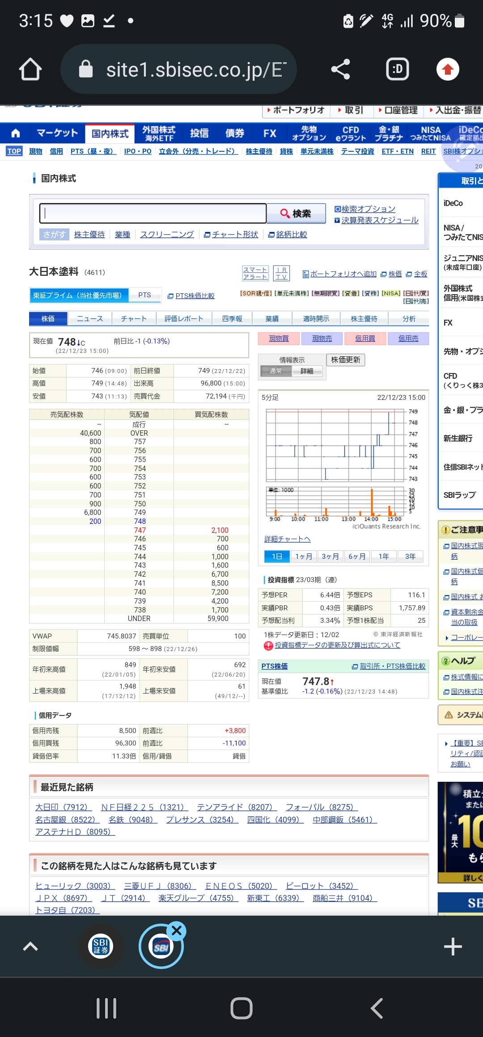Switch to the 株主優待 stock tab
Image resolution: width=483 pixels, height=1037 pixels.
click(364, 319)
